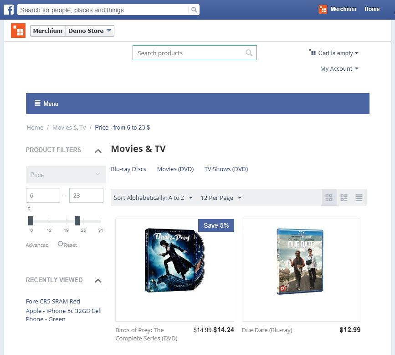The image size is (395, 355).
Task: Click the cart icon
Action: tap(313, 52)
